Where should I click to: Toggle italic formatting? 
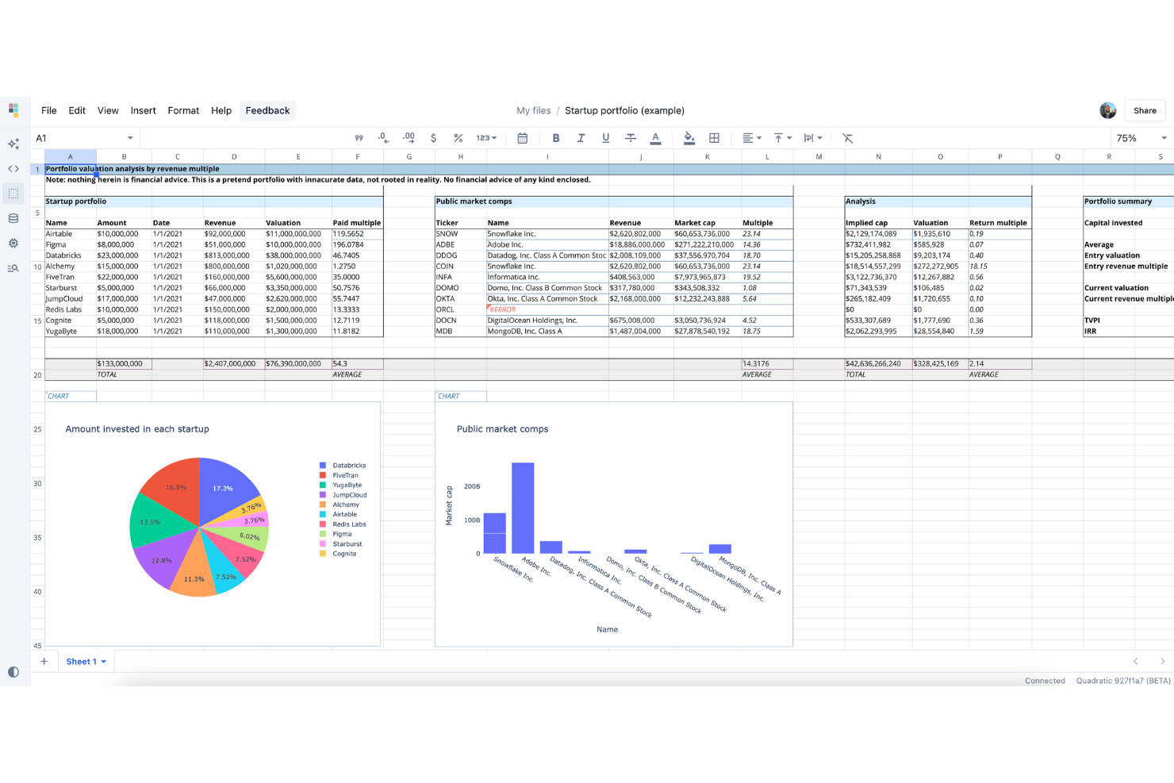(581, 138)
